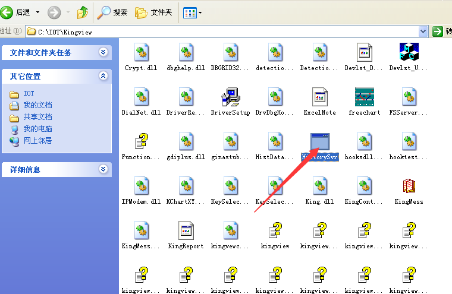Go up one folder level

click(x=83, y=12)
